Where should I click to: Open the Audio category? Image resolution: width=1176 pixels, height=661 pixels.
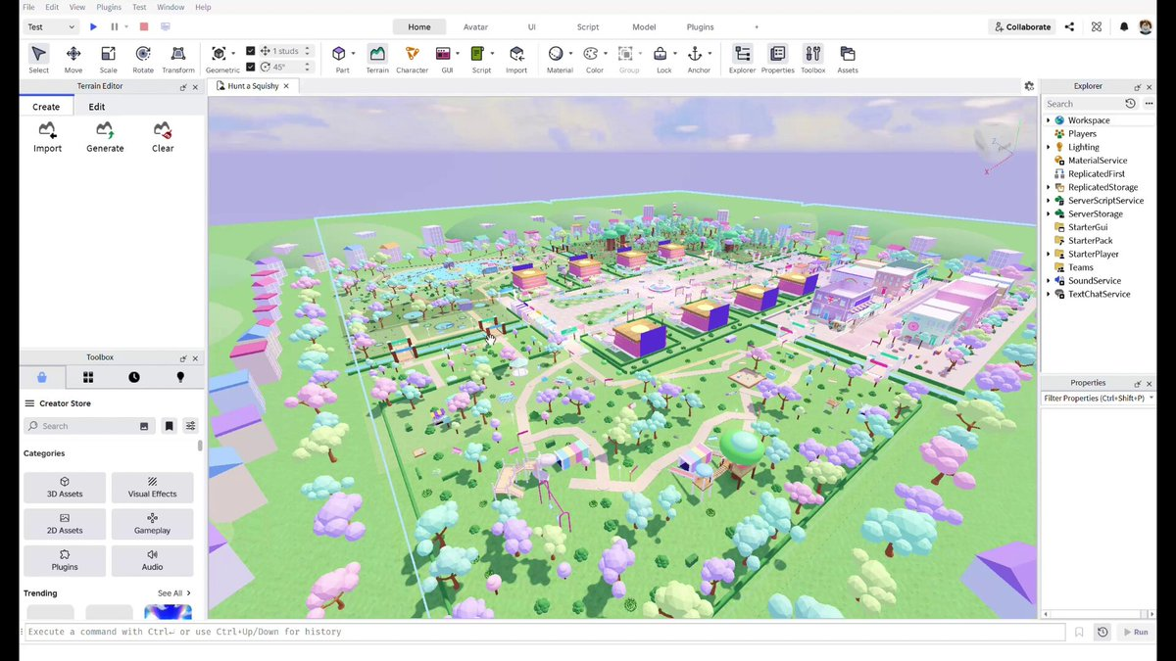click(x=152, y=560)
